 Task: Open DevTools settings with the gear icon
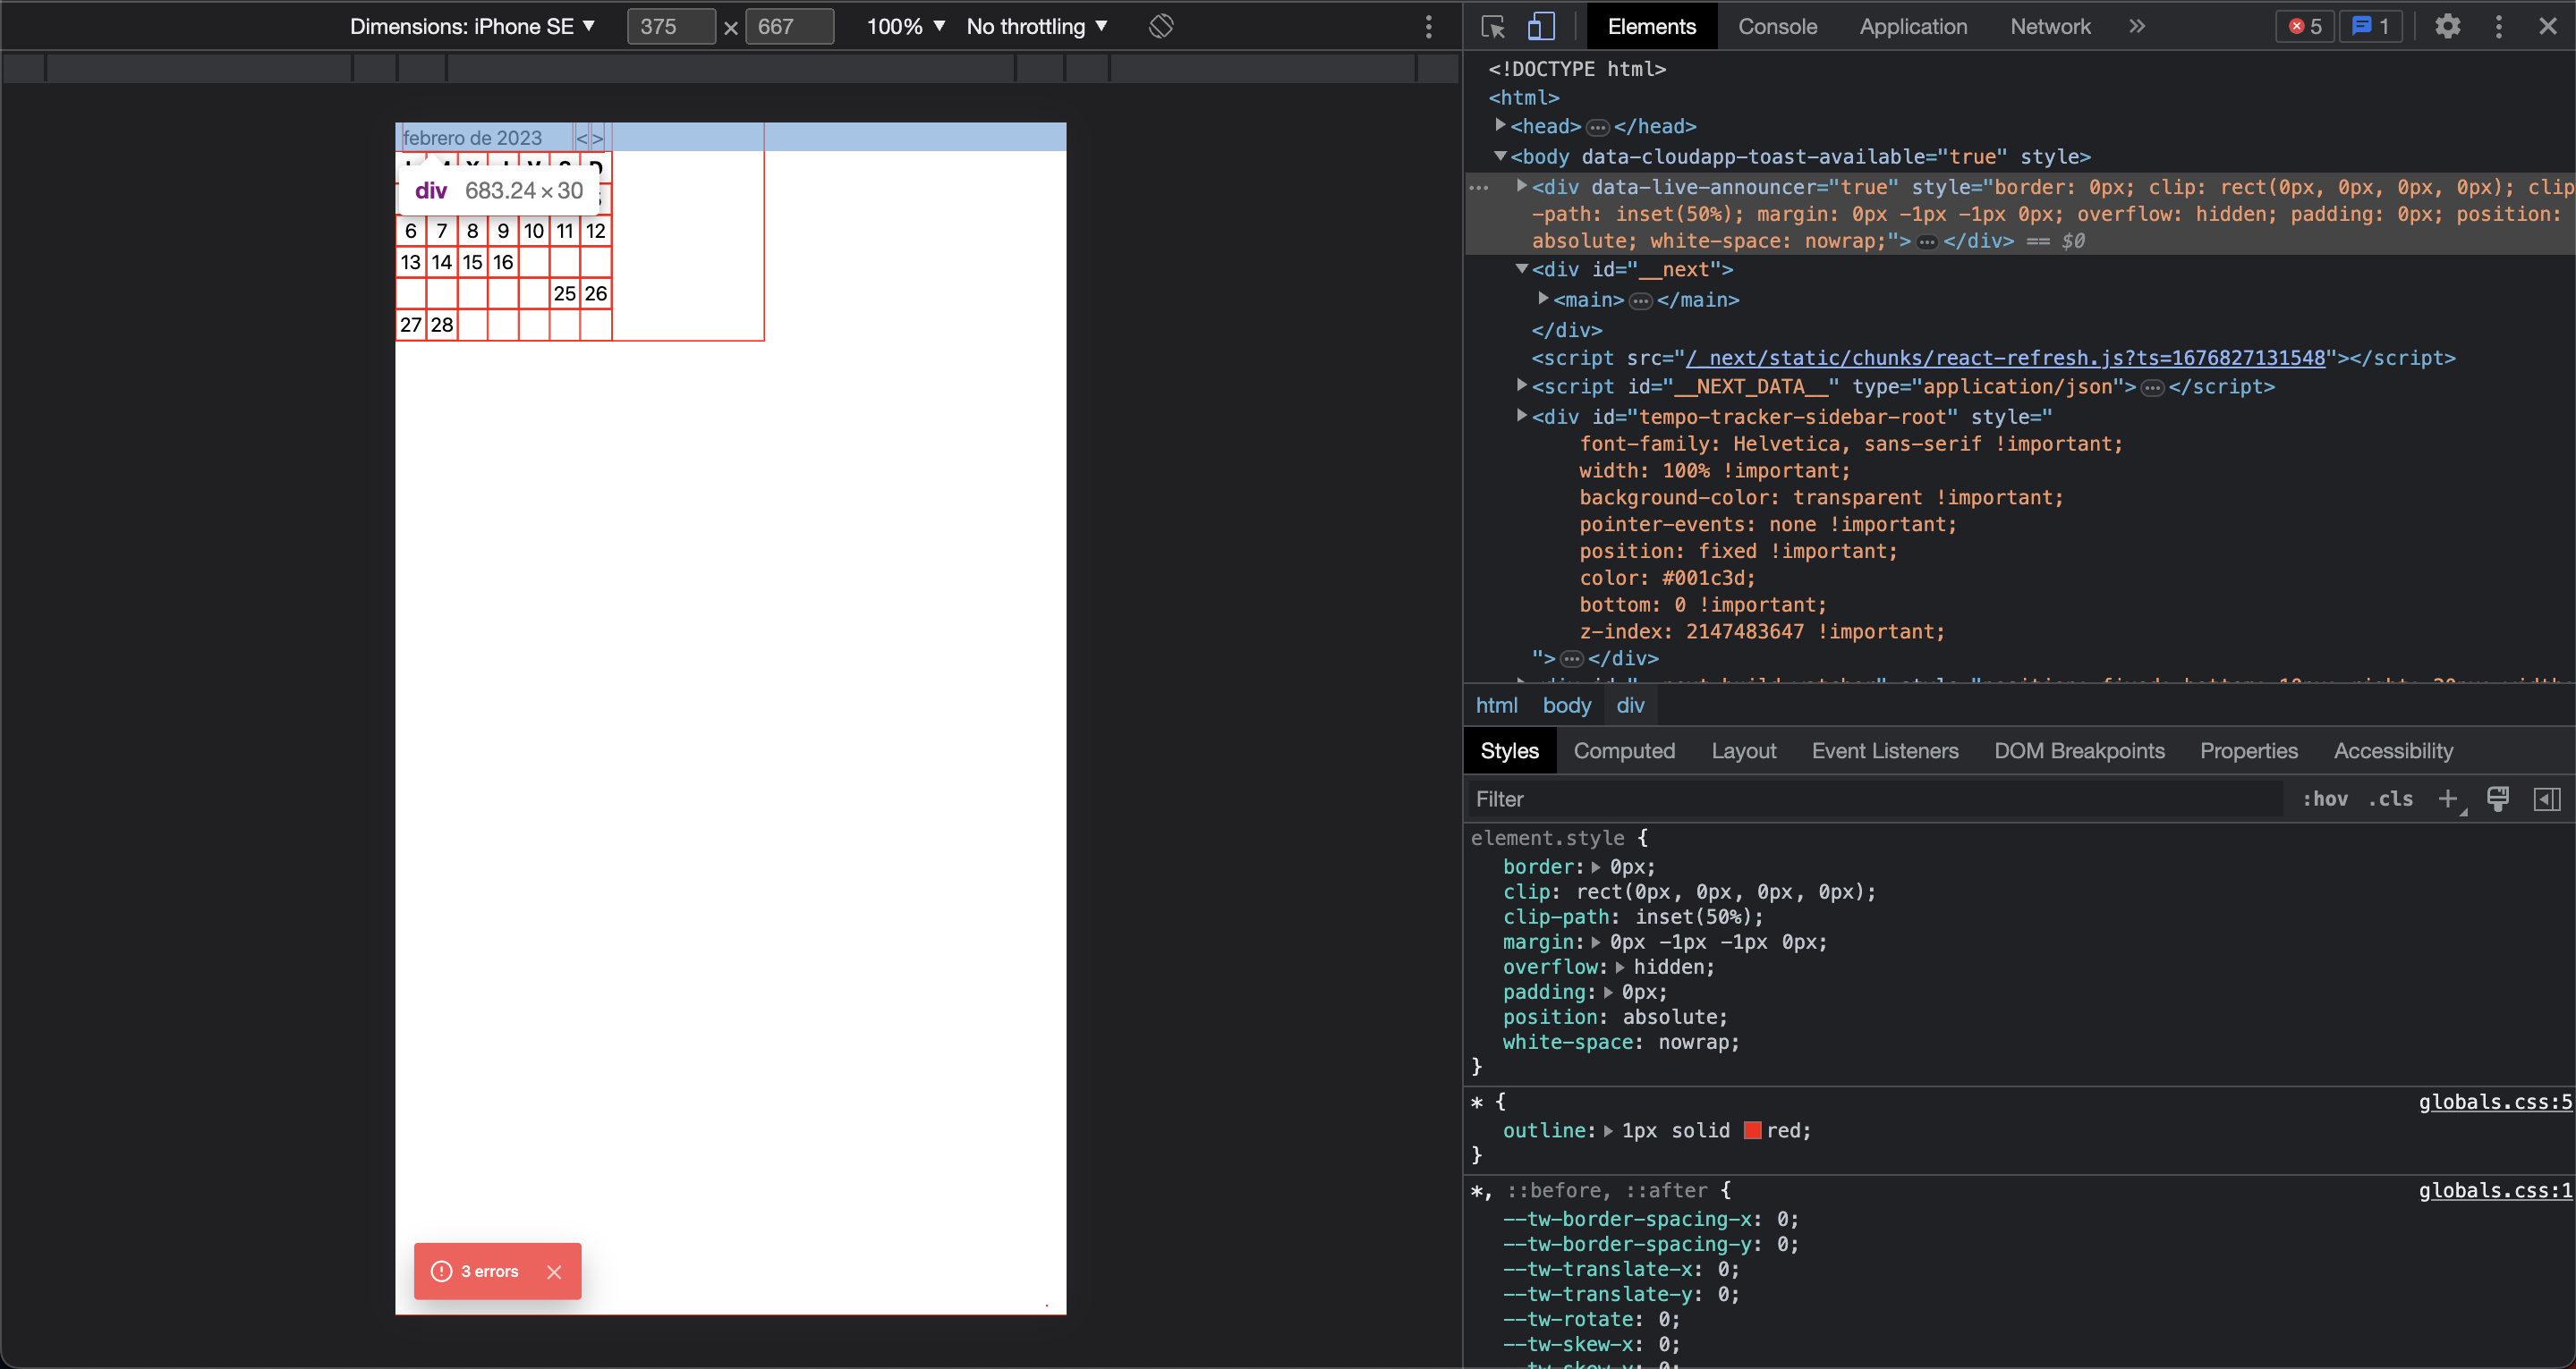(2447, 26)
